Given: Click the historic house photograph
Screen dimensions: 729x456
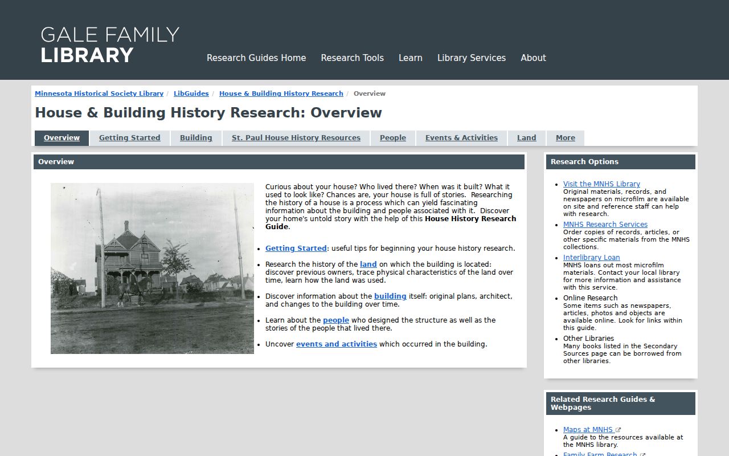Looking at the screenshot, I should (x=152, y=268).
